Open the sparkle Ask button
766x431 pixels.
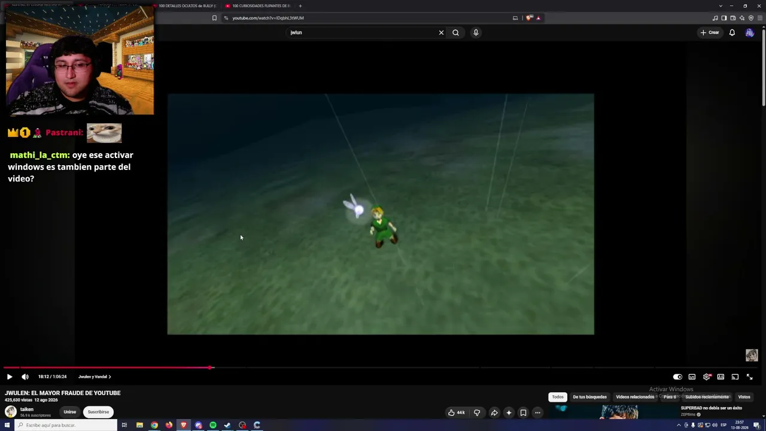(509, 412)
